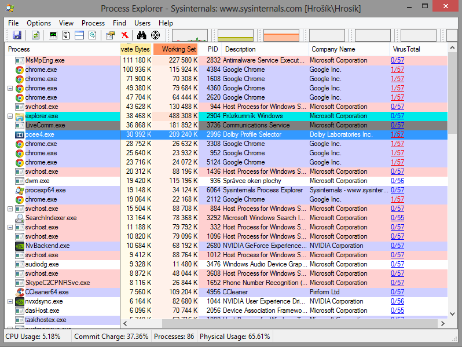Click the explorer.exe folder icon
The width and height of the screenshot is (462, 347).
pyautogui.click(x=20, y=116)
